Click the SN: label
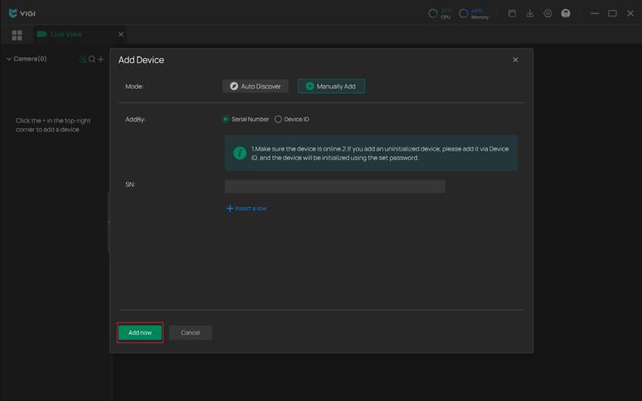Screen dimensions: 642x401 point(130,185)
